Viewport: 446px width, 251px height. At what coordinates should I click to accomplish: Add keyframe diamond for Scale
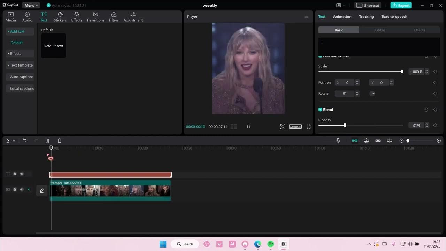pyautogui.click(x=435, y=71)
